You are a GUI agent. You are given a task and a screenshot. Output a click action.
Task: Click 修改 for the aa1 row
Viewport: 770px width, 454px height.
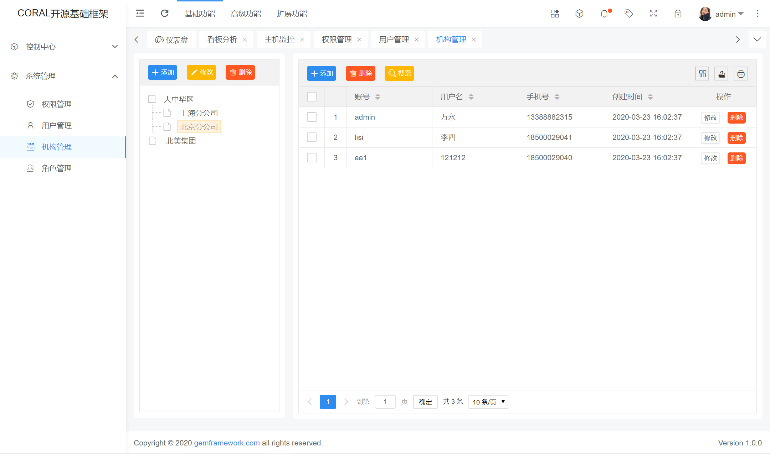[710, 158]
